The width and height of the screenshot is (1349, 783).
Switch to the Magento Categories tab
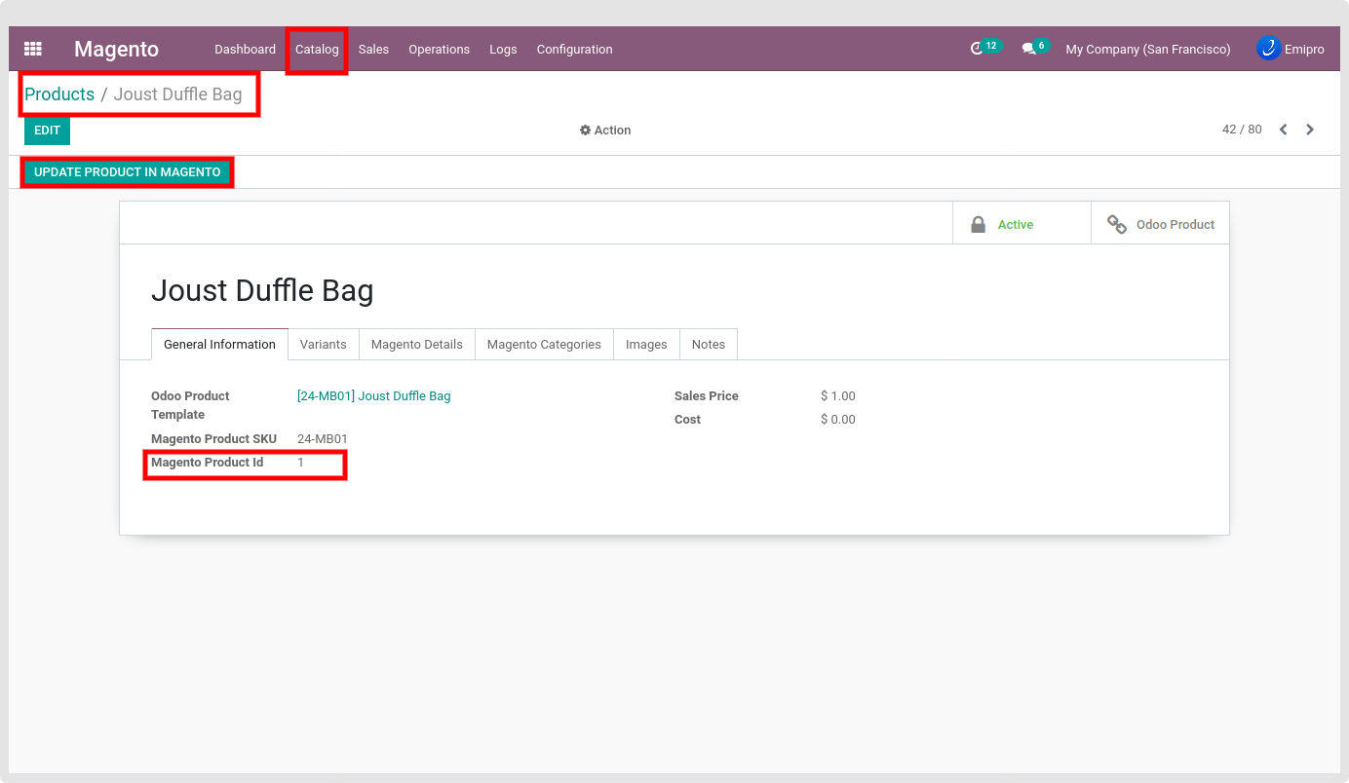(544, 344)
